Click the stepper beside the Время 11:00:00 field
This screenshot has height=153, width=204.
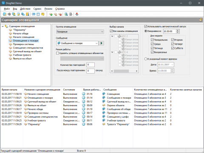click(x=172, y=71)
